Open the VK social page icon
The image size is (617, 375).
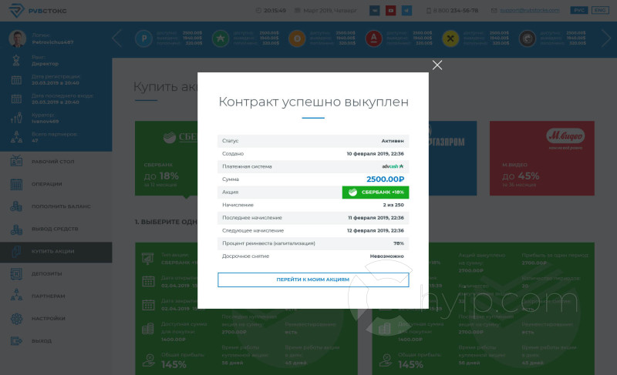pyautogui.click(x=375, y=11)
